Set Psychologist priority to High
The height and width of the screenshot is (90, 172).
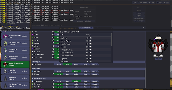[85, 81]
